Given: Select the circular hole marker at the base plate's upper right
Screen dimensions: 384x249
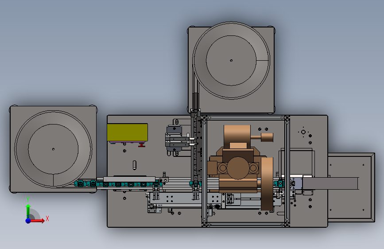Looking at the screenshot, I should click(303, 132).
